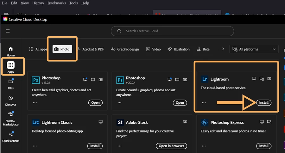Click the Photoshop Express title text
The width and height of the screenshot is (285, 153).
(x=227, y=123)
